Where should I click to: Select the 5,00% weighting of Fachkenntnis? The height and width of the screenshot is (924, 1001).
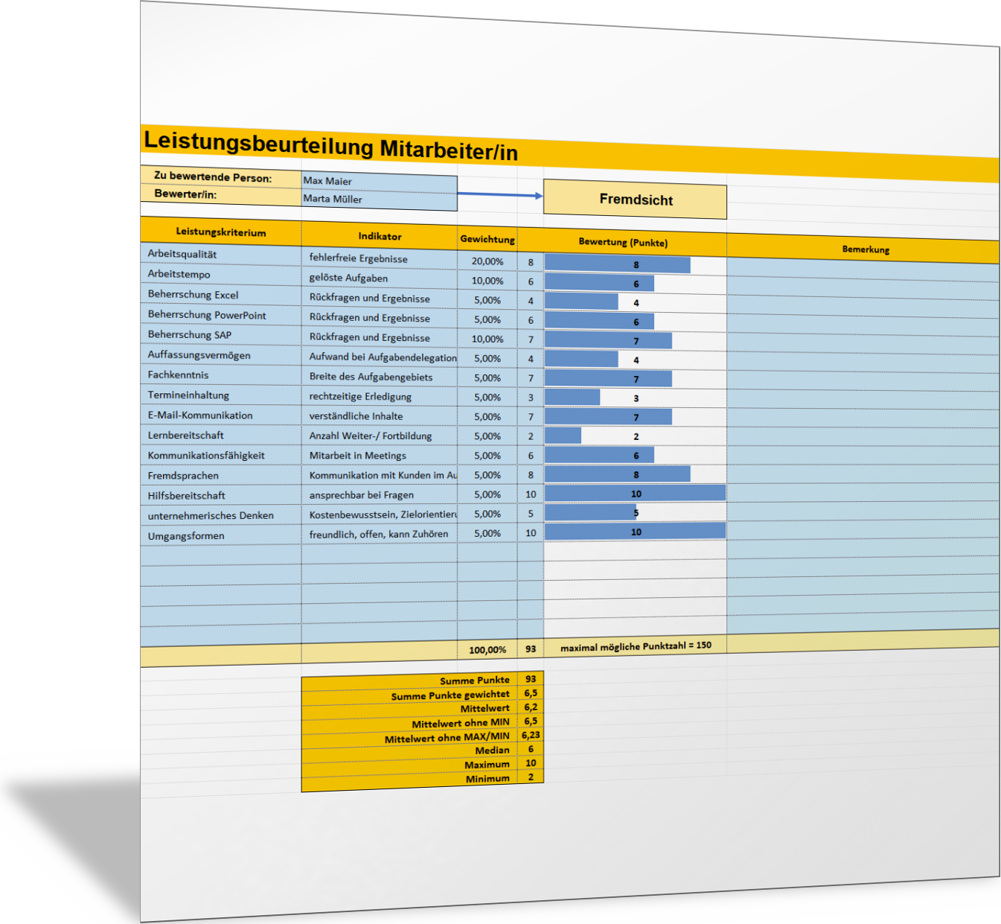487,377
